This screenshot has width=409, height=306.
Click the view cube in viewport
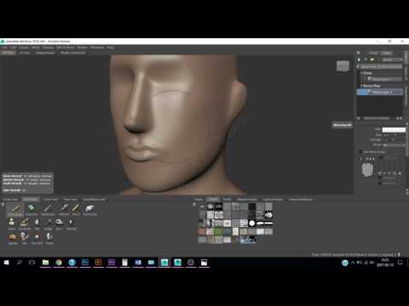pos(343,66)
